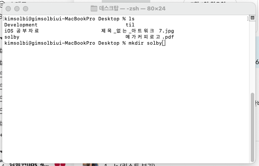Click the '메가커피로고.pdf' file name
The image size is (259, 166).
150,37
